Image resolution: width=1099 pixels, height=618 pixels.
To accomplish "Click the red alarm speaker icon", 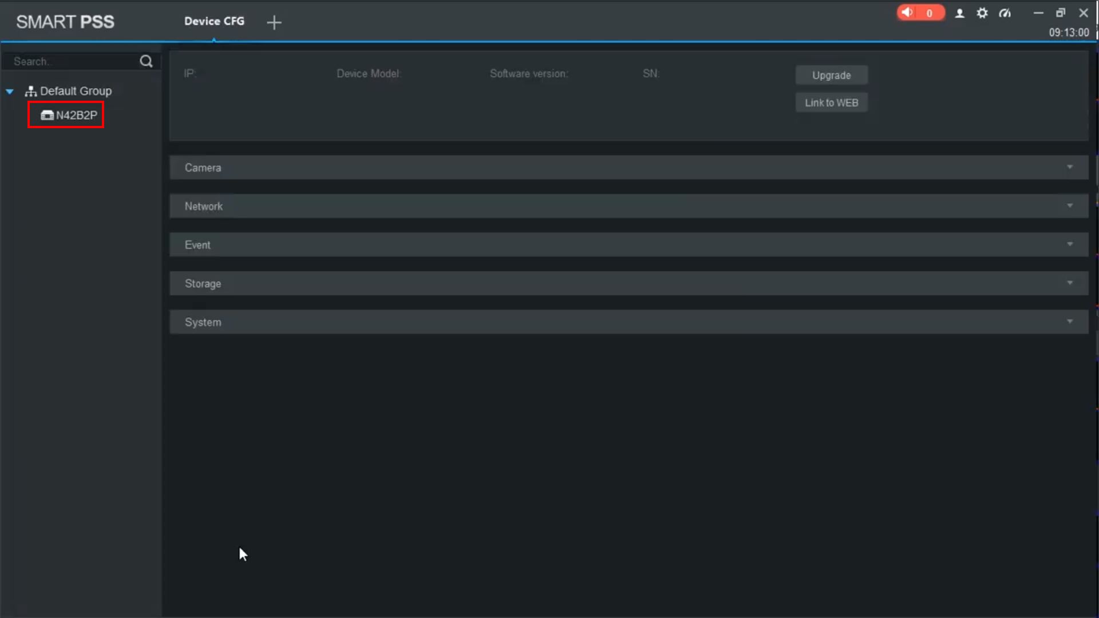I will (x=907, y=13).
